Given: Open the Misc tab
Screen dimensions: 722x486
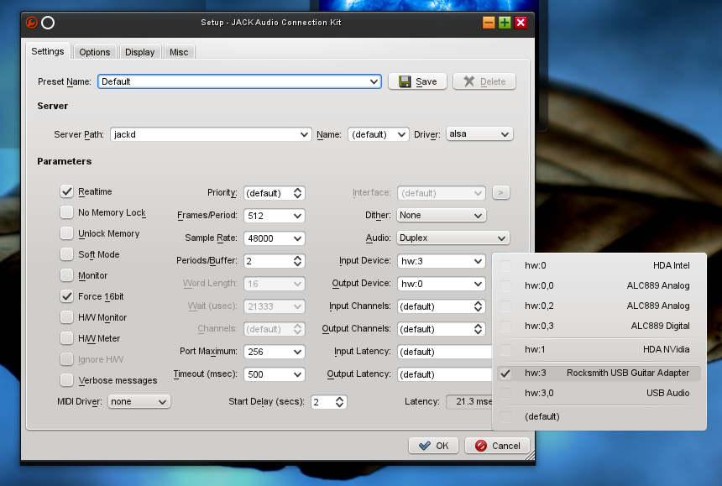Looking at the screenshot, I should coord(179,52).
